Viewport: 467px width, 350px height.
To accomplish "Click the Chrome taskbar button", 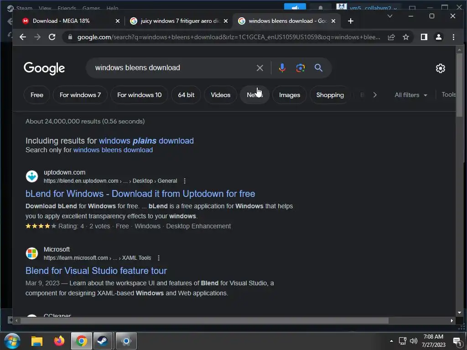I will (81, 341).
